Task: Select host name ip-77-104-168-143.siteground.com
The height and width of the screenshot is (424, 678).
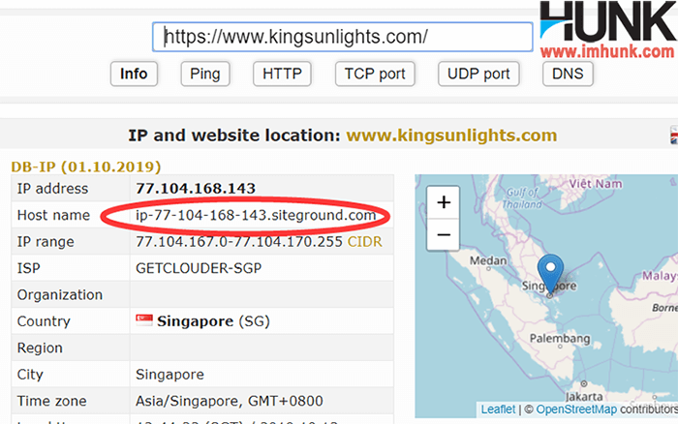Action: pos(256,215)
